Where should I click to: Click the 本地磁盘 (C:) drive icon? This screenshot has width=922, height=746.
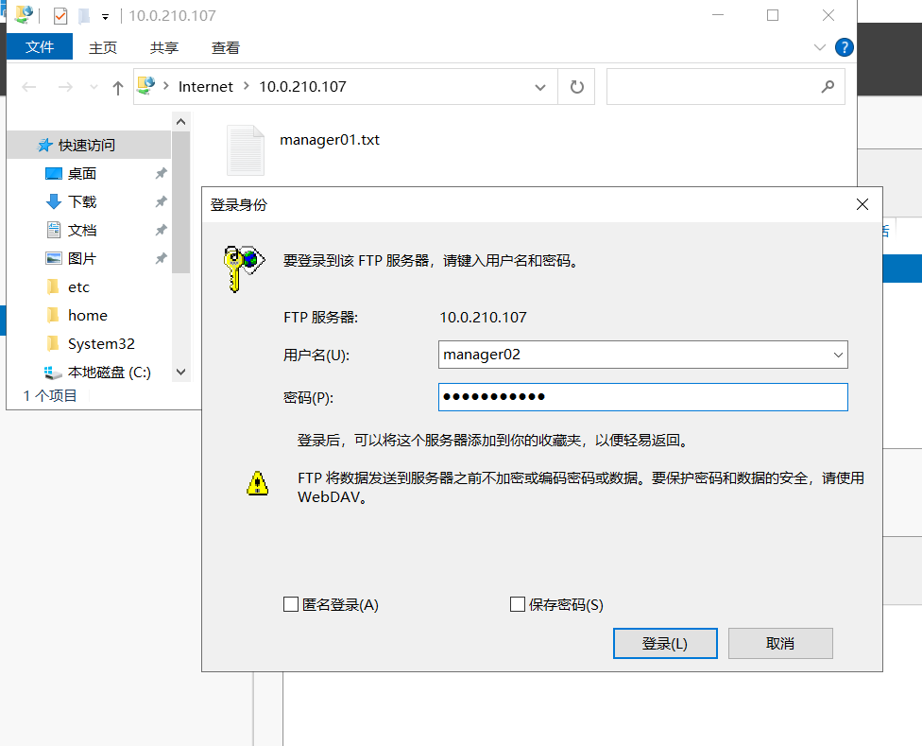pos(54,372)
